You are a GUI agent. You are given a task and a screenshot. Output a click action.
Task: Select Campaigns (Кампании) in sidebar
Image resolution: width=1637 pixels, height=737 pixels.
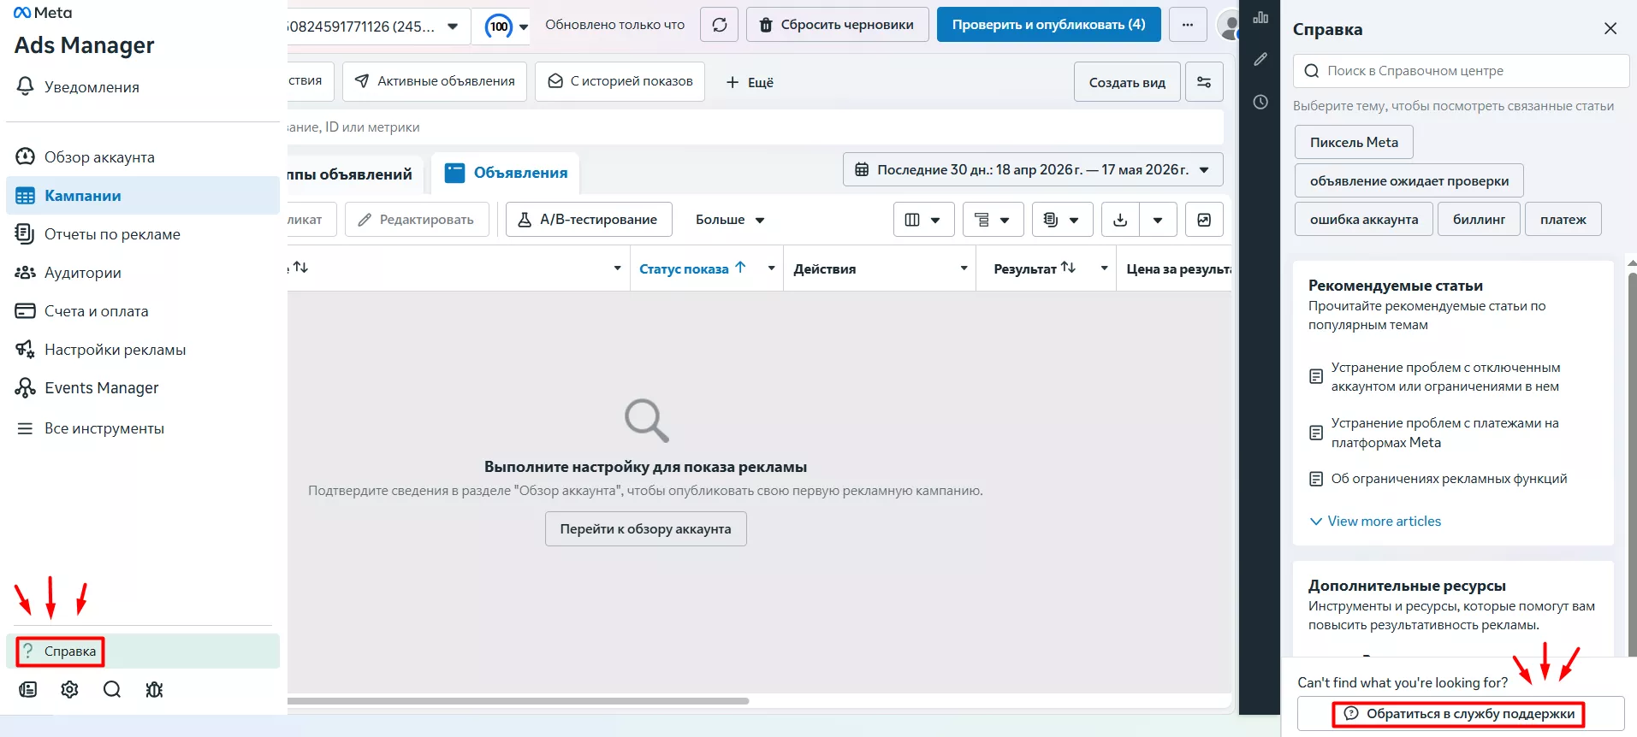[x=143, y=196]
